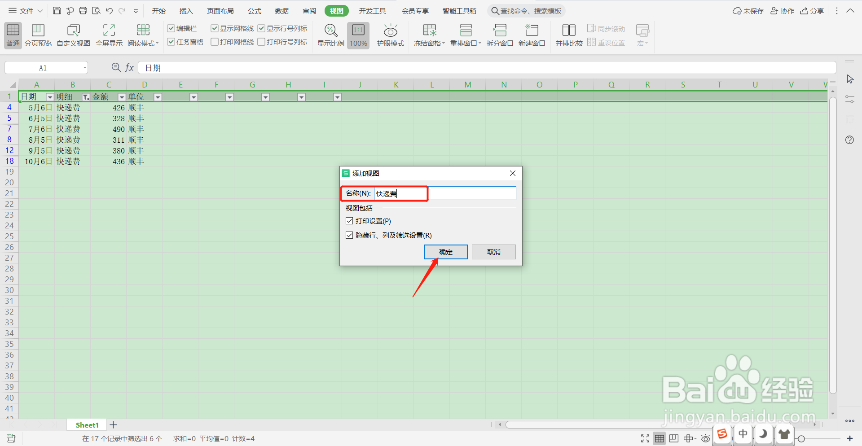Click the print preview icon
The height and width of the screenshot is (446, 862).
tap(96, 11)
